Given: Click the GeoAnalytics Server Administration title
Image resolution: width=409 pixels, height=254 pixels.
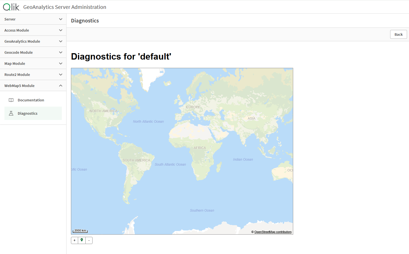Looking at the screenshot, I should (65, 7).
